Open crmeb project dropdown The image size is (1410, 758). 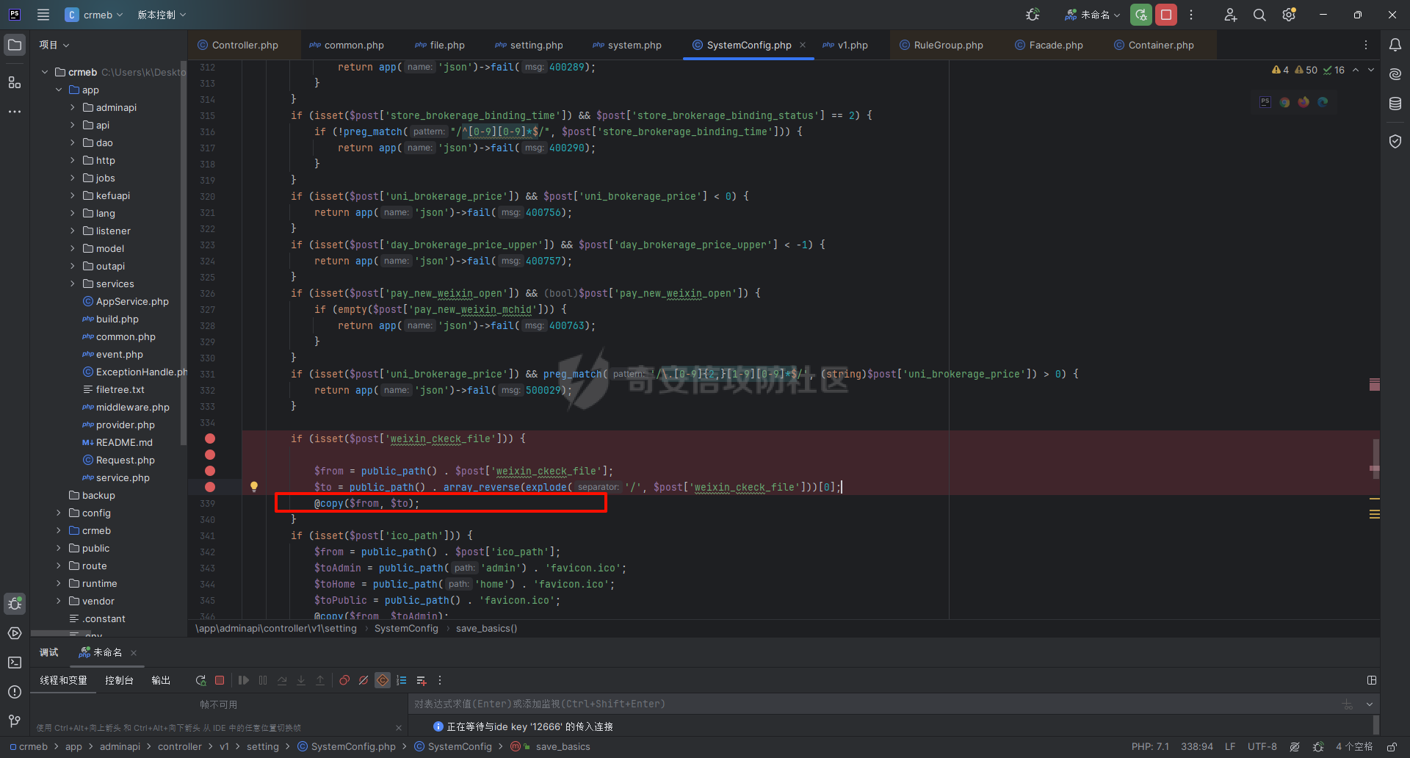coord(94,15)
